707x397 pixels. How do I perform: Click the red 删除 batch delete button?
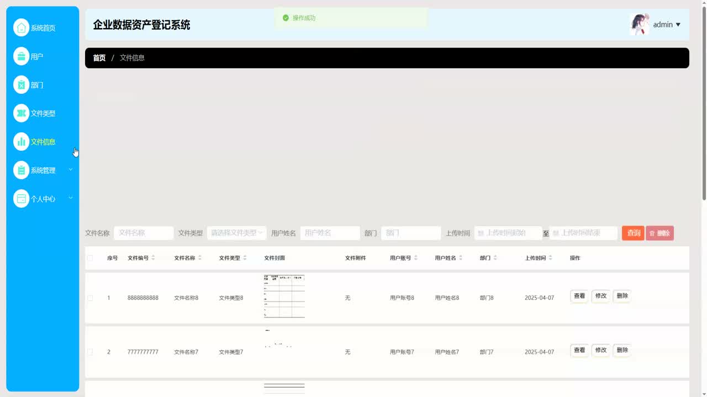(659, 233)
